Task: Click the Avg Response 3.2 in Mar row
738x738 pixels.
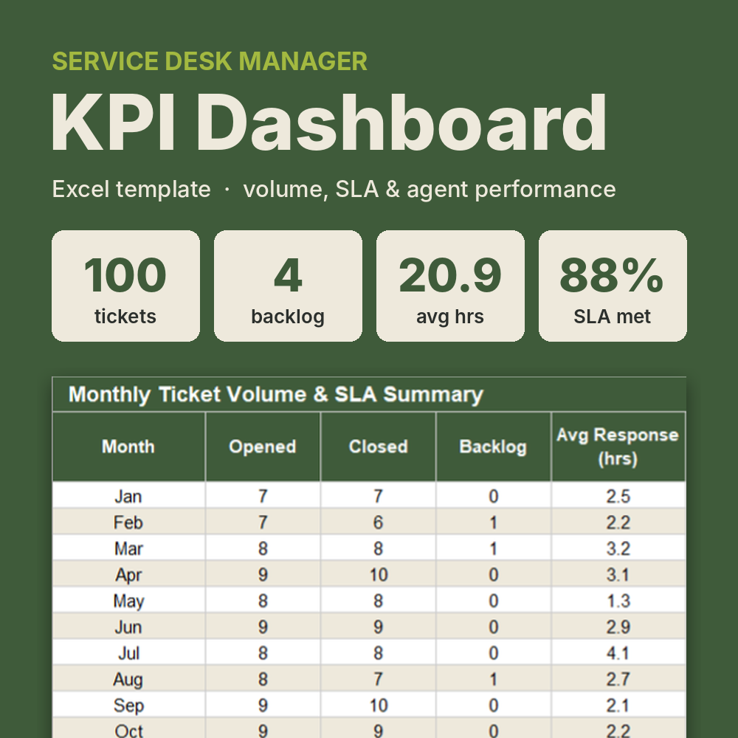Action: coord(618,548)
